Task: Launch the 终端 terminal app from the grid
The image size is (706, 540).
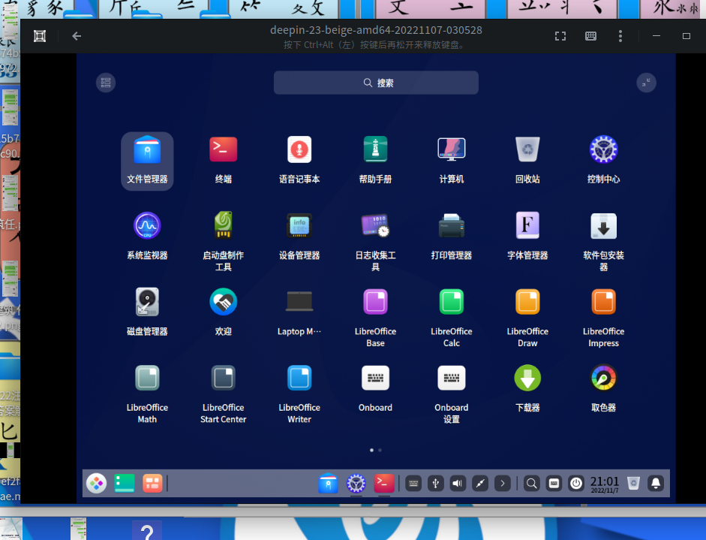Action: coord(223,150)
